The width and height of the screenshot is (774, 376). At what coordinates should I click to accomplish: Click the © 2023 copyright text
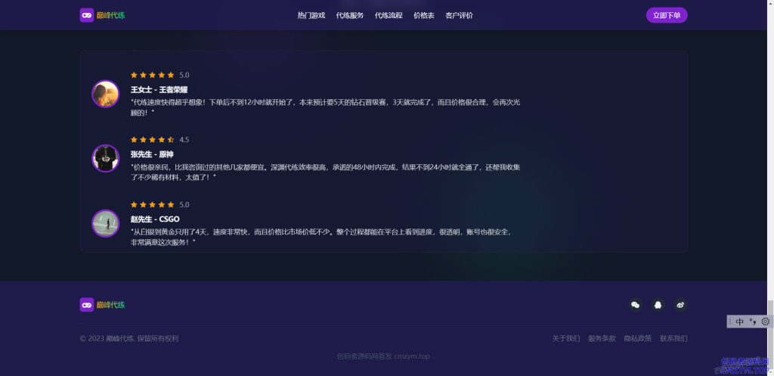tap(129, 338)
